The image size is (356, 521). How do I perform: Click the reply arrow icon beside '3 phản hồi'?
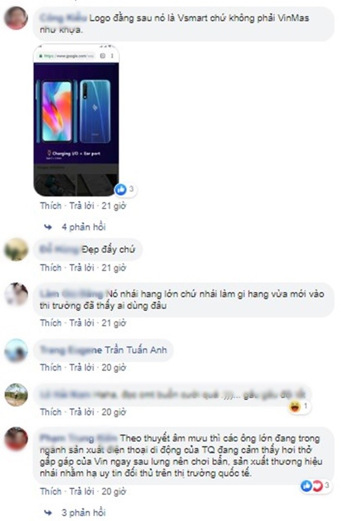click(x=48, y=513)
